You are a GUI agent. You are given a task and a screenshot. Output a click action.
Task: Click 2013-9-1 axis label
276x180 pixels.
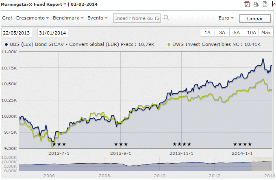(x=121, y=154)
